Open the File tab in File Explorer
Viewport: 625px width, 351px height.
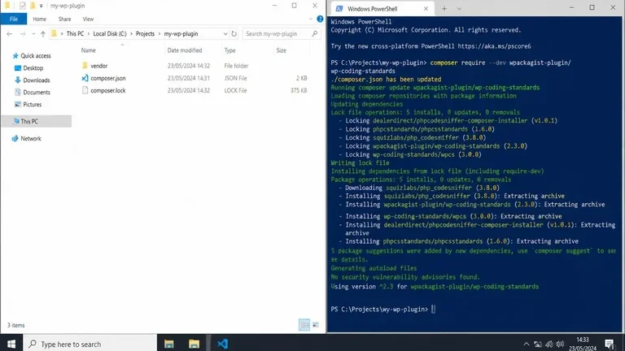pyautogui.click(x=14, y=19)
